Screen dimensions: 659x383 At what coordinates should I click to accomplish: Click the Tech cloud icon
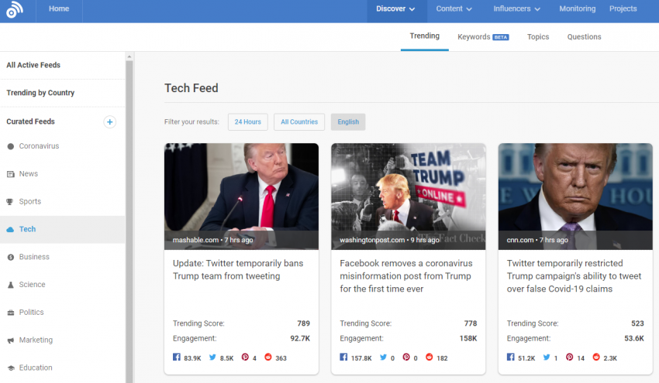11,230
